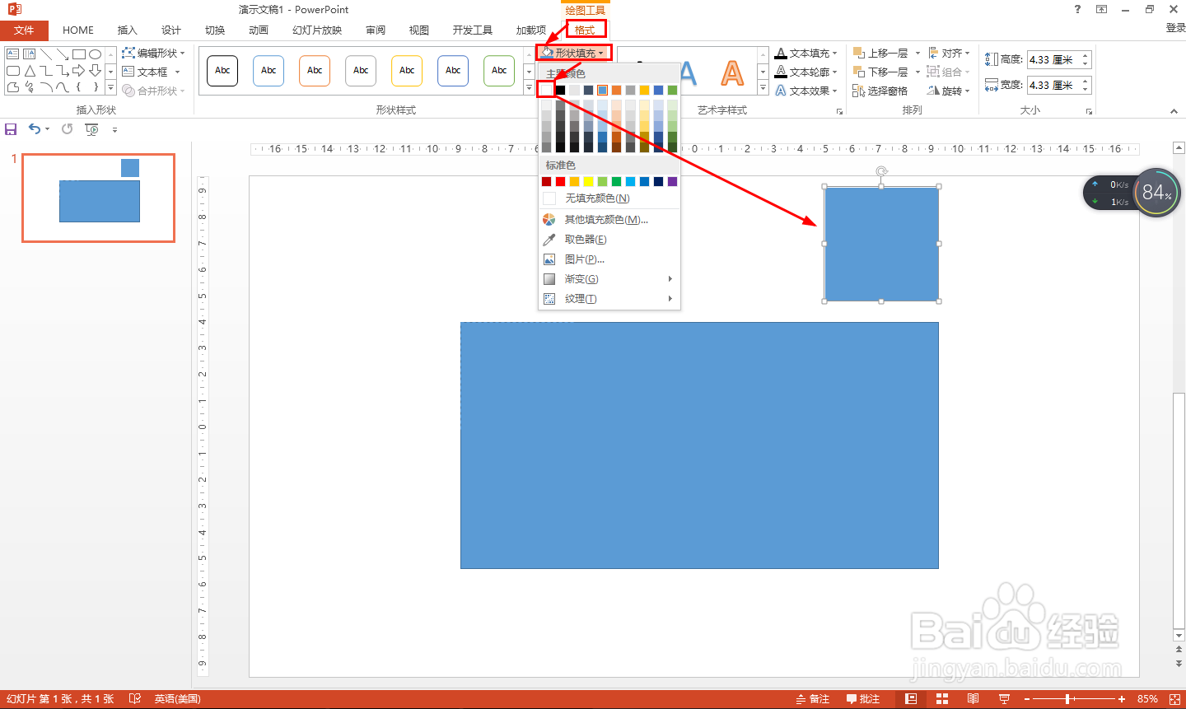
Task: Start slideshow from quick access toolbar
Action: pyautogui.click(x=91, y=129)
